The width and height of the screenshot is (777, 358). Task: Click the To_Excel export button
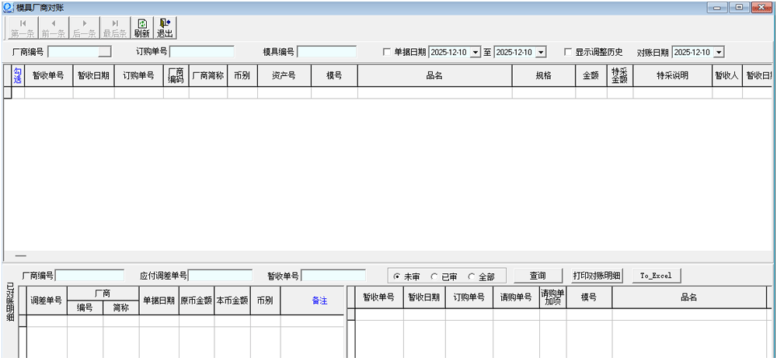[656, 276]
